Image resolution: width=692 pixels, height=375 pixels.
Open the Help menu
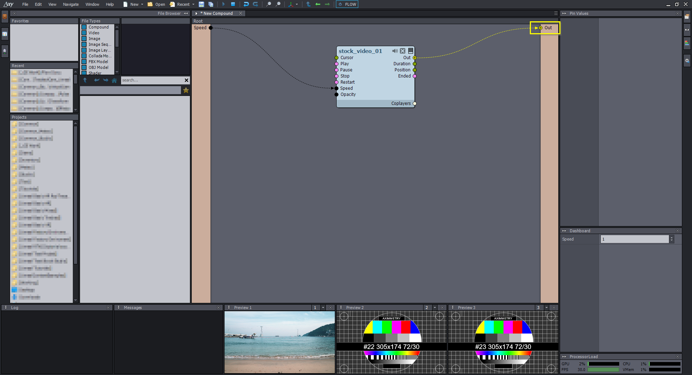[x=110, y=4]
